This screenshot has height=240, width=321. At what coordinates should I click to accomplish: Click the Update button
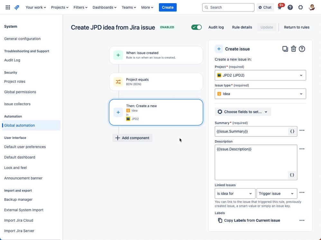(x=267, y=27)
